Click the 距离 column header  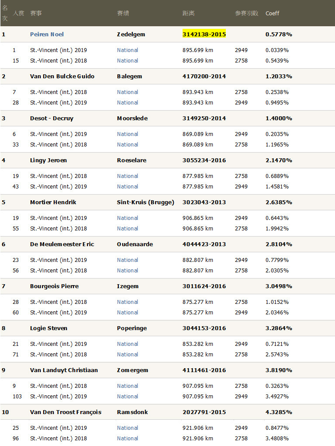coord(188,13)
